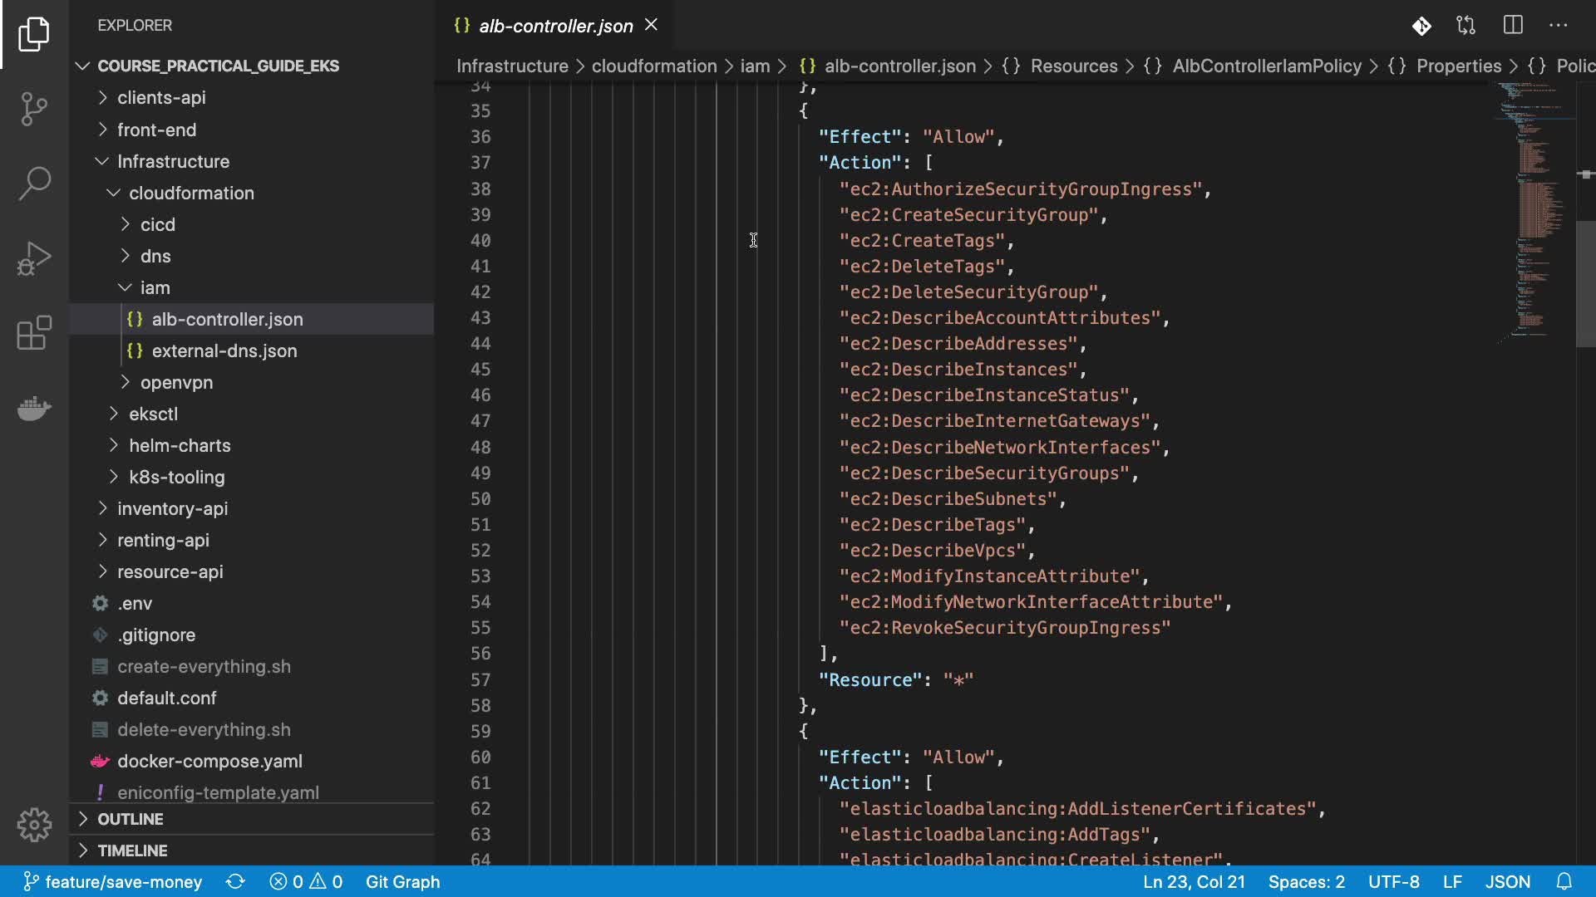The image size is (1596, 897).
Task: Click Split Editor Right icon
Action: pyautogui.click(x=1513, y=26)
